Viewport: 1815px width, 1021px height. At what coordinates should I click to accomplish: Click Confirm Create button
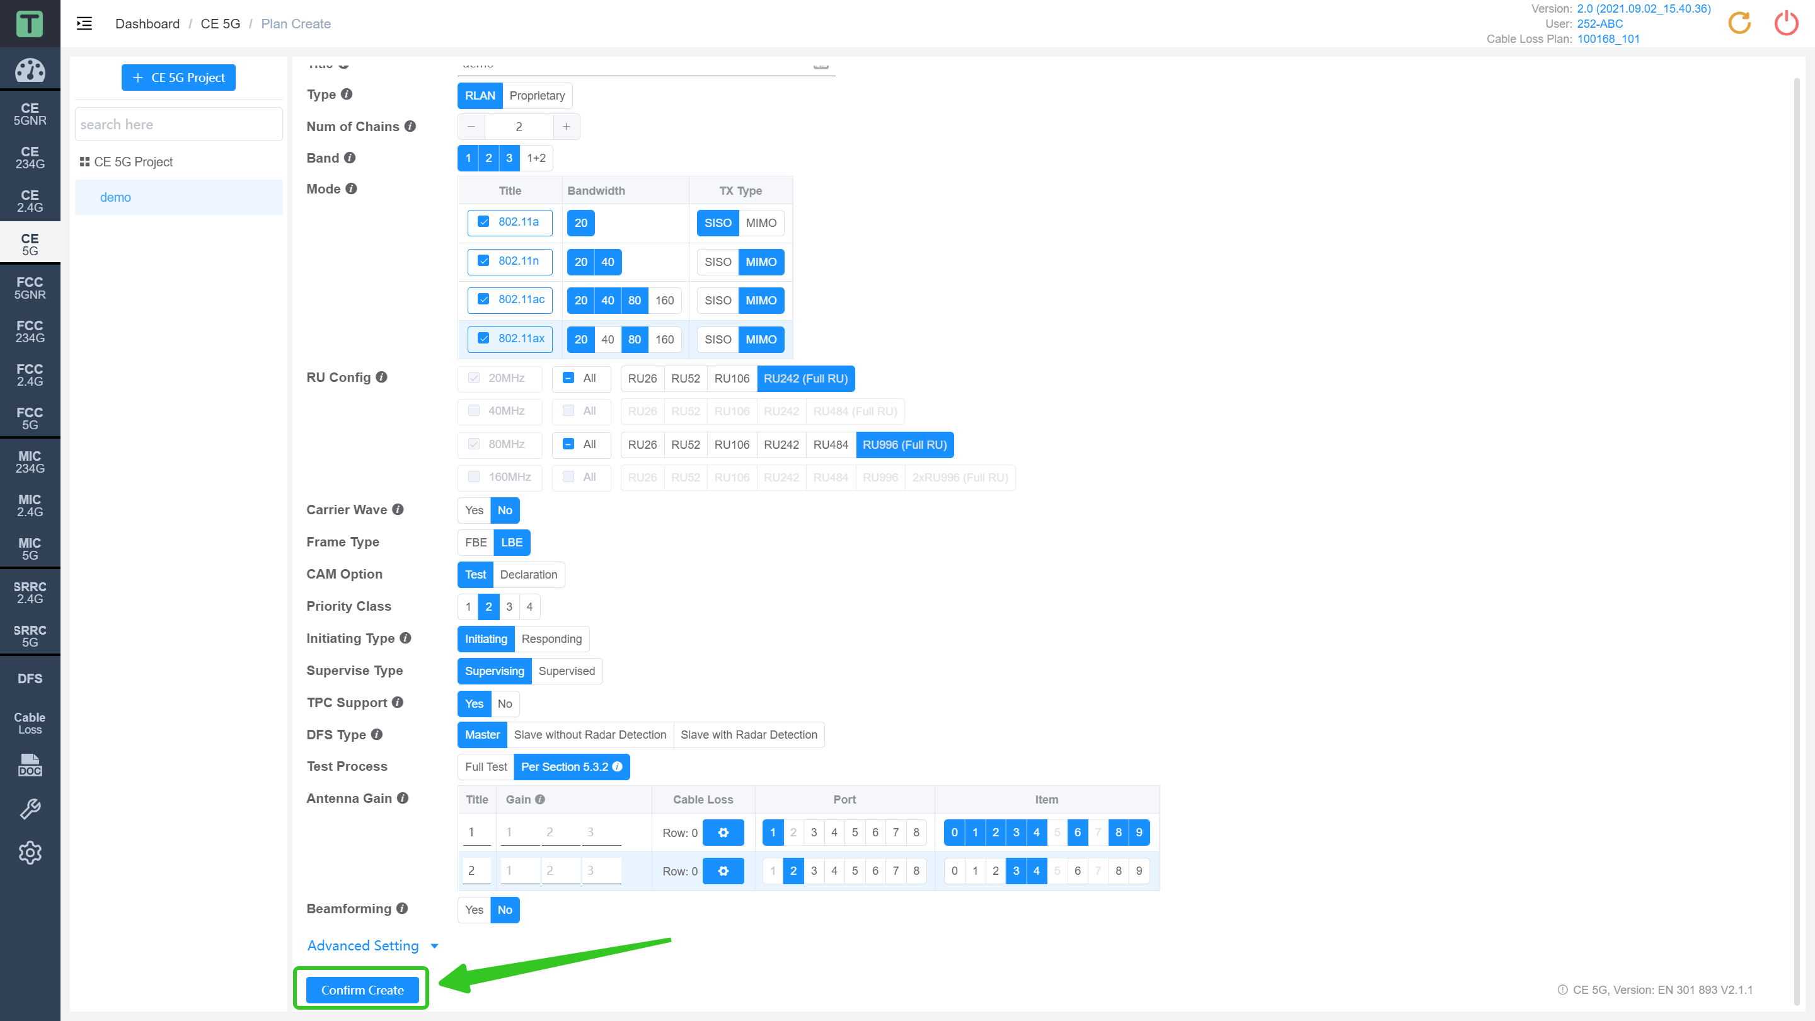click(363, 990)
